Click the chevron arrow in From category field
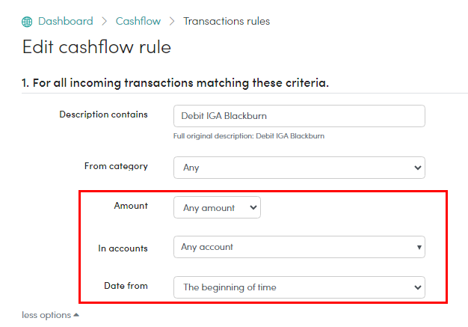The height and width of the screenshot is (327, 468). tap(418, 168)
